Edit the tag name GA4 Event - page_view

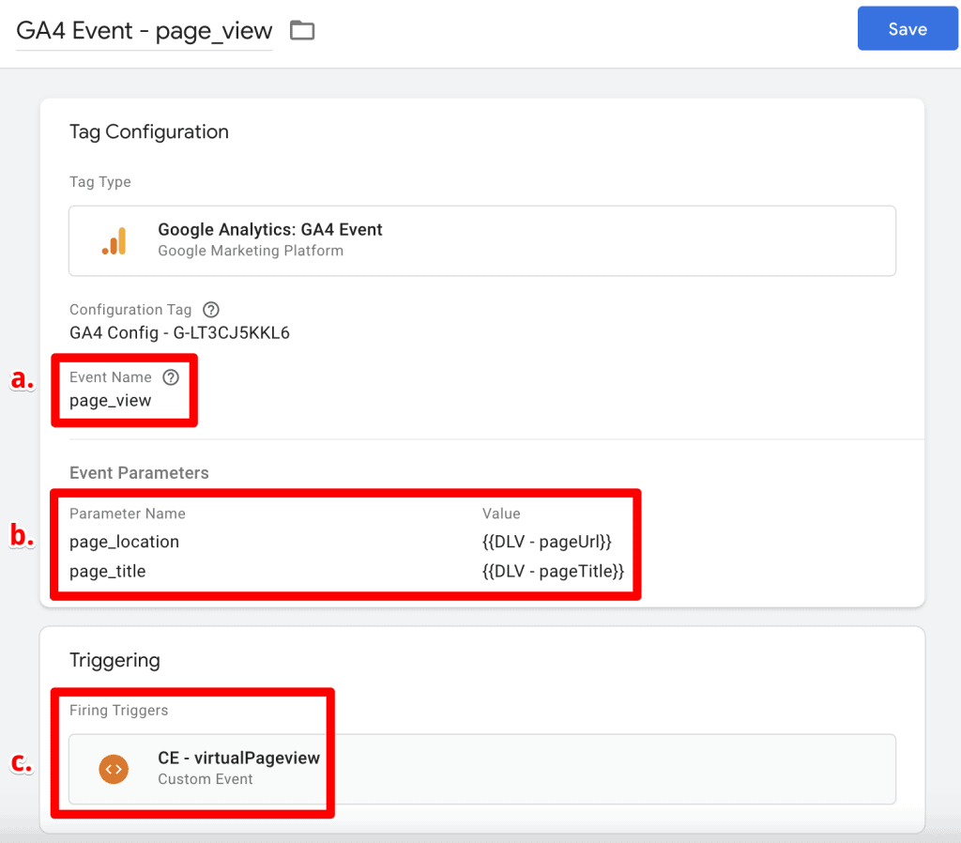tap(143, 30)
